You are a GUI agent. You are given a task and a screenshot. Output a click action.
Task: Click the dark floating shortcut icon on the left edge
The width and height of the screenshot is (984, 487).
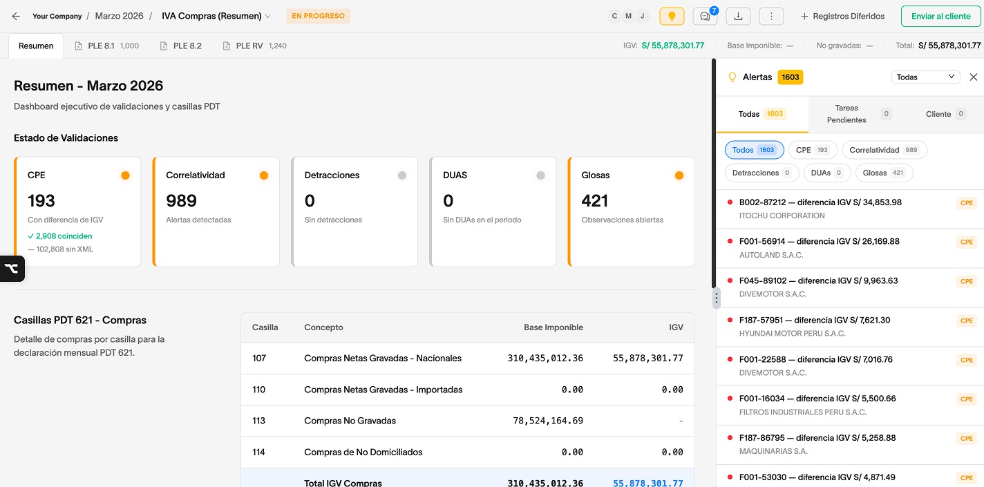point(10,269)
